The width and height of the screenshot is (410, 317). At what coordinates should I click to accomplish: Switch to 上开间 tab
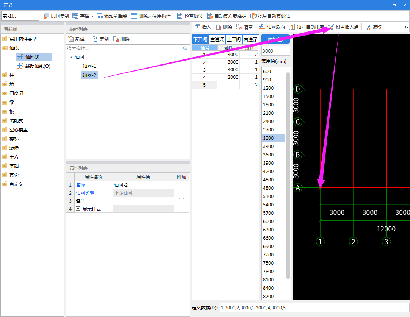click(234, 39)
